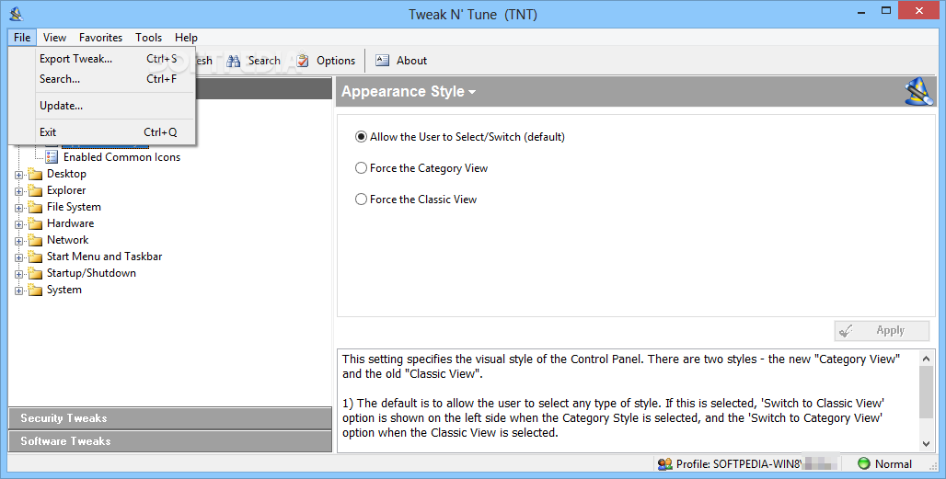Click the About toolbar label
The width and height of the screenshot is (946, 479).
click(x=411, y=61)
